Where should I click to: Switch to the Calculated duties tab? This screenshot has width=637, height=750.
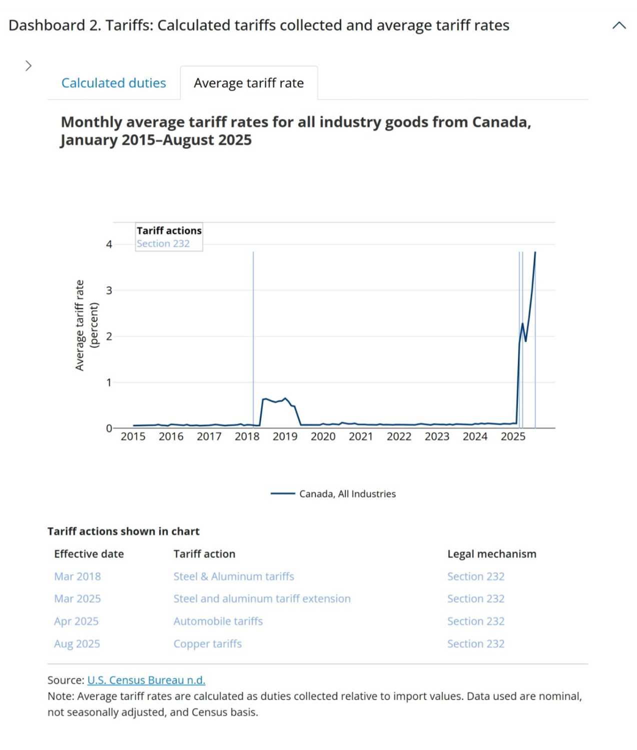[114, 82]
